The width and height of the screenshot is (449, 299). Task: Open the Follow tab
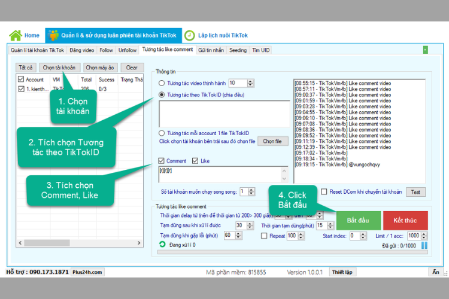click(106, 50)
